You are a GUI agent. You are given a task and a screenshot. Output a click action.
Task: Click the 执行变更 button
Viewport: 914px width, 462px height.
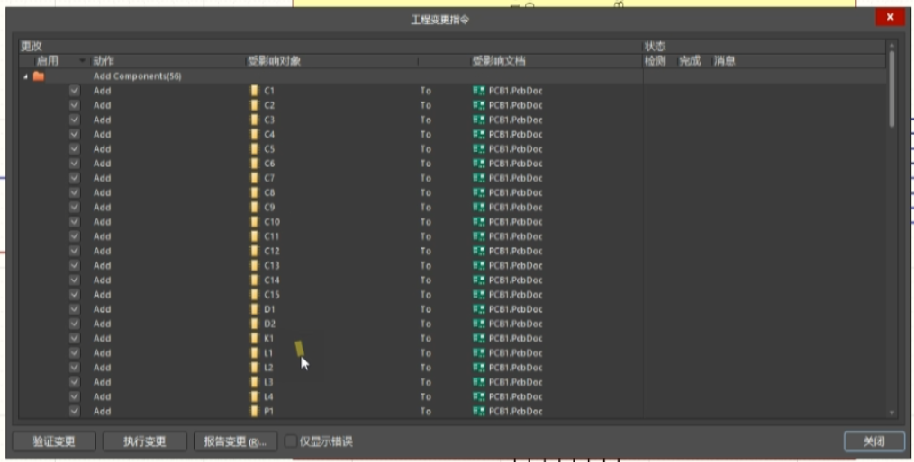pyautogui.click(x=145, y=441)
